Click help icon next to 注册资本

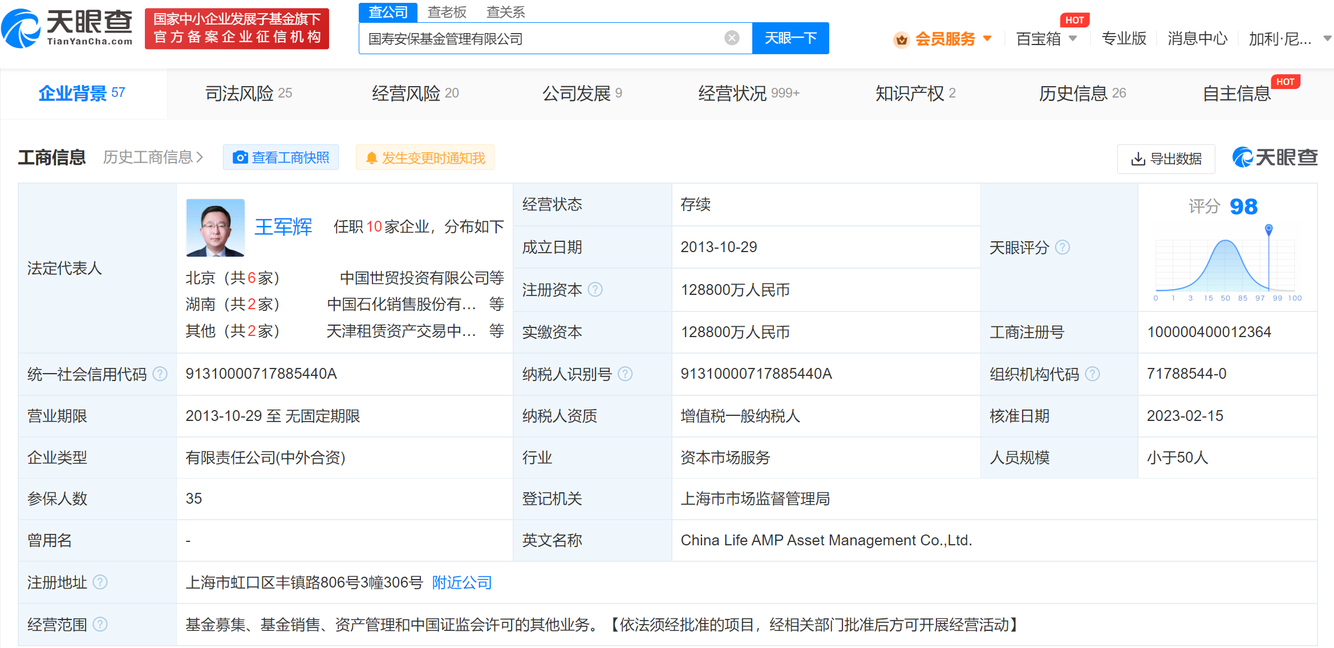coord(595,290)
